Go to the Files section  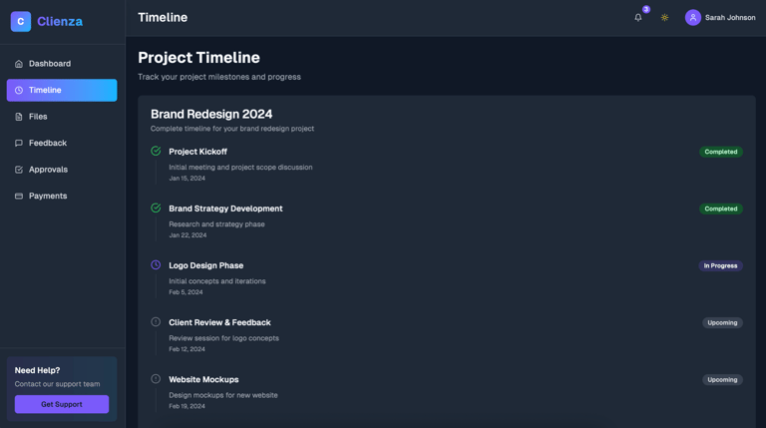pyautogui.click(x=62, y=117)
